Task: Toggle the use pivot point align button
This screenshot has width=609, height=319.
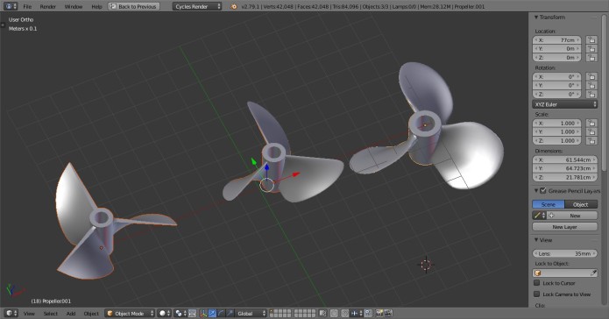Action: coord(192,313)
